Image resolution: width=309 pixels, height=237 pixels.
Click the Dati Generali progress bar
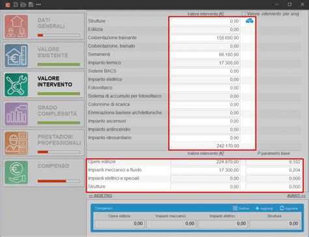coord(59,35)
